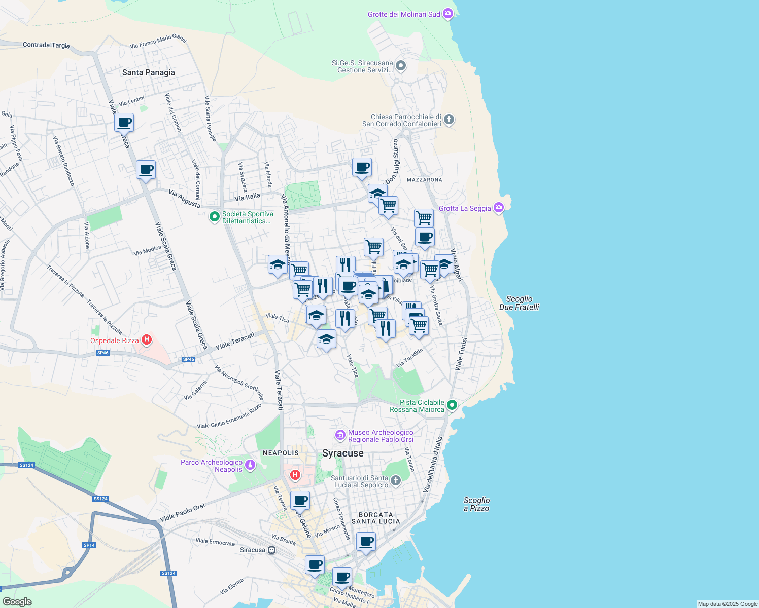The height and width of the screenshot is (608, 759).
Task: Click the shopping cart marker on Via del Sole
Action: 424,218
